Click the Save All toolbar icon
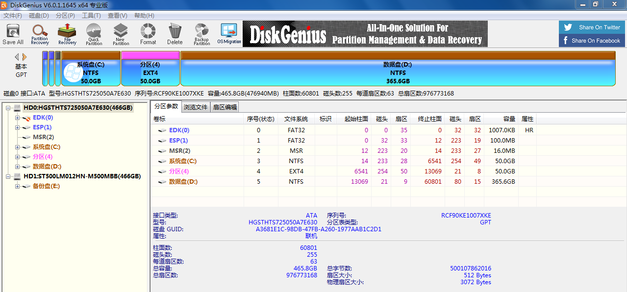This screenshot has height=292, width=627. [x=13, y=34]
